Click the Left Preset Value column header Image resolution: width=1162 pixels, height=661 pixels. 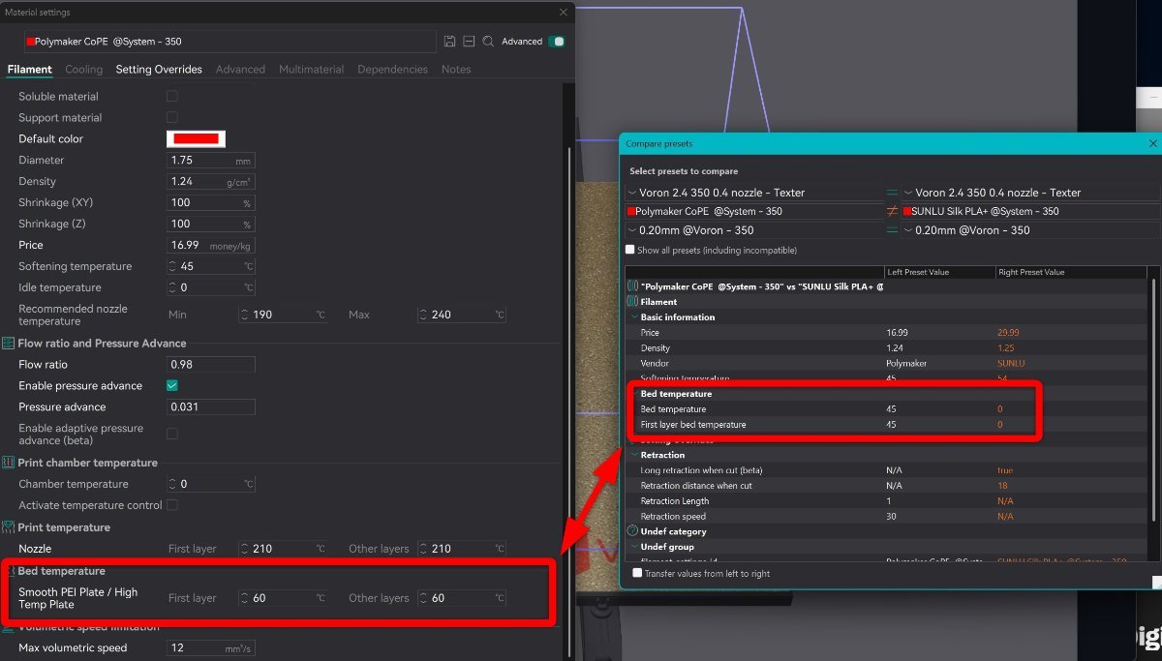click(939, 272)
